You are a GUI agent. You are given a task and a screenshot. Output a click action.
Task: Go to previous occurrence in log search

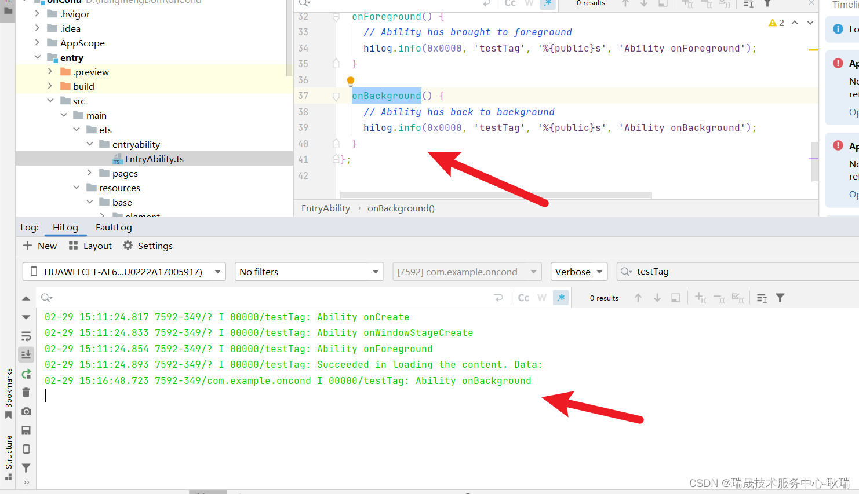pyautogui.click(x=638, y=298)
